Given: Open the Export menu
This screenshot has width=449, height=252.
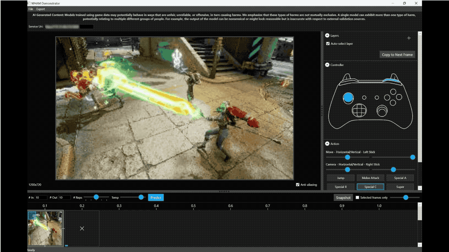Looking at the screenshot, I should (x=40, y=9).
